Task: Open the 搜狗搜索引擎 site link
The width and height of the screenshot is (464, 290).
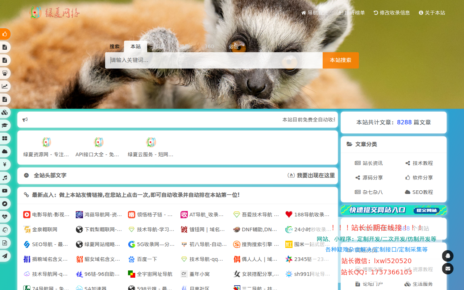Action: tap(256, 244)
